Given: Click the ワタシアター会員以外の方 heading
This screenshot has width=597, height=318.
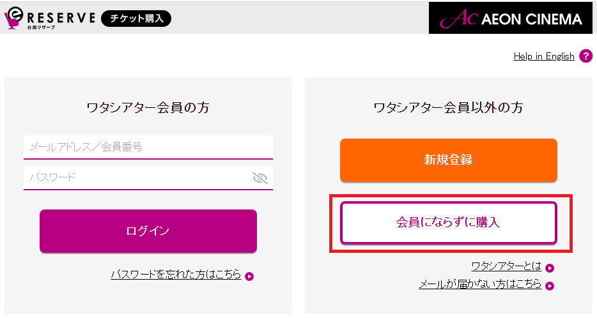Looking at the screenshot, I should click(449, 108).
